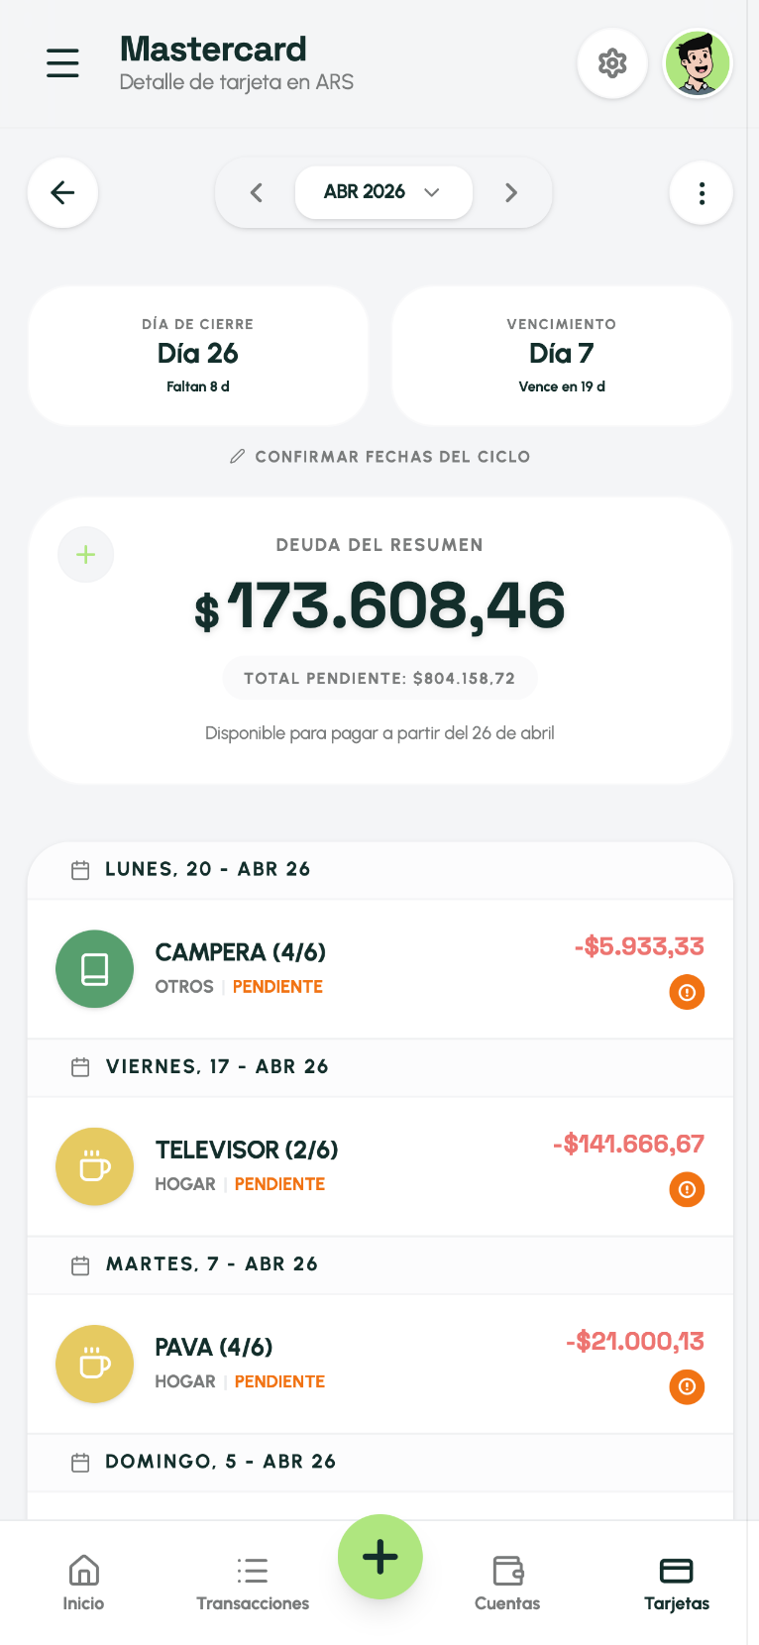Click pending warning icon on Pava

[687, 1386]
